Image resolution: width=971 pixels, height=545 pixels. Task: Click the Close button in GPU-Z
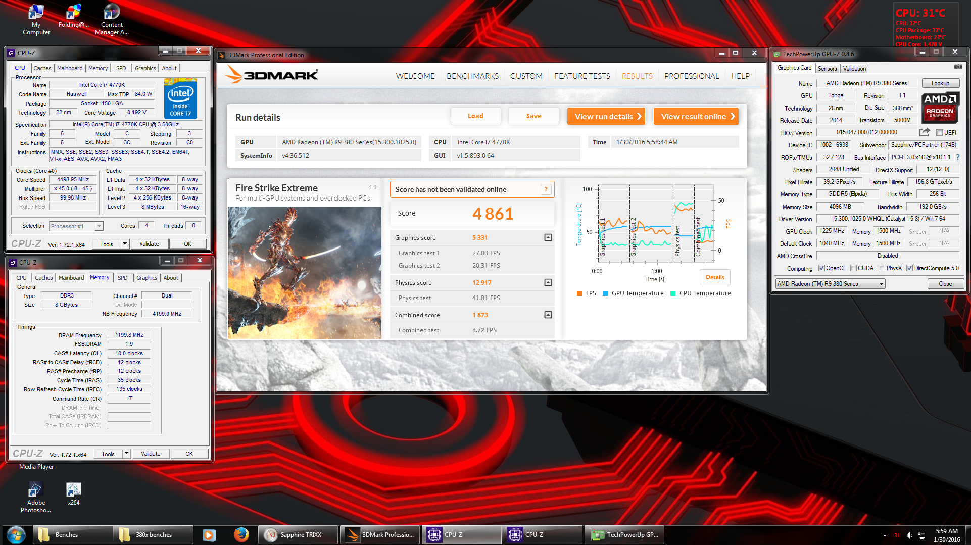(x=945, y=284)
